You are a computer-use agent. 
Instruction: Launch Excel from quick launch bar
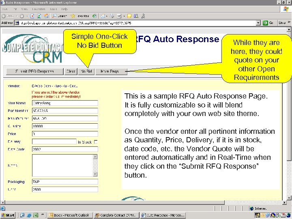pos(36,215)
